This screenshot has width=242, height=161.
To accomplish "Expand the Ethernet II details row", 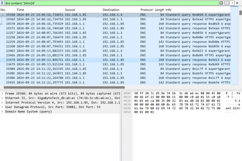I will coord(2,98).
